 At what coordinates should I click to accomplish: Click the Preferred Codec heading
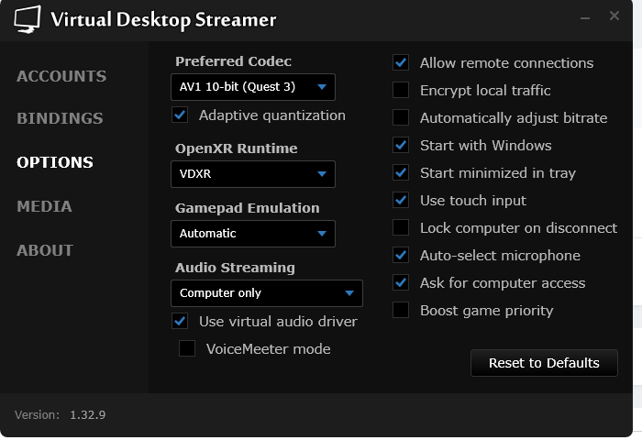coord(233,61)
